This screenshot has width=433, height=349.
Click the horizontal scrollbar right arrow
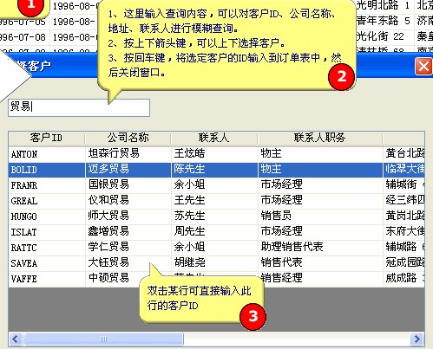click(x=417, y=339)
